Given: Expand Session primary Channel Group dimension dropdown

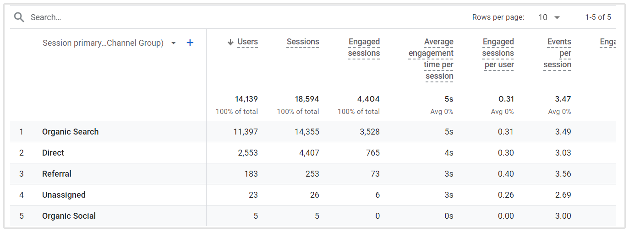Looking at the screenshot, I should (x=174, y=43).
